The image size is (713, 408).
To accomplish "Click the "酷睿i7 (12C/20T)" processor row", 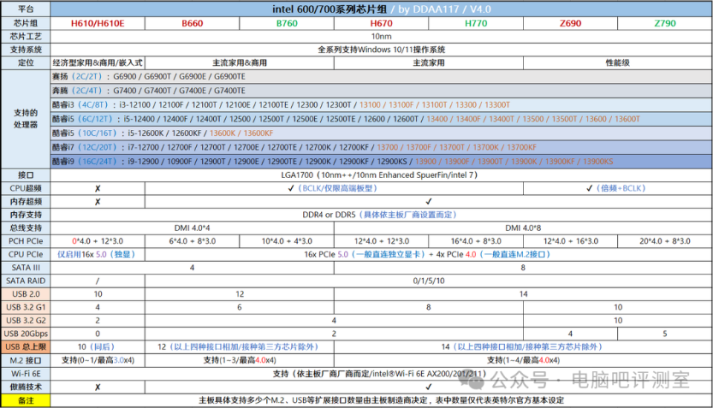I will pos(381,147).
